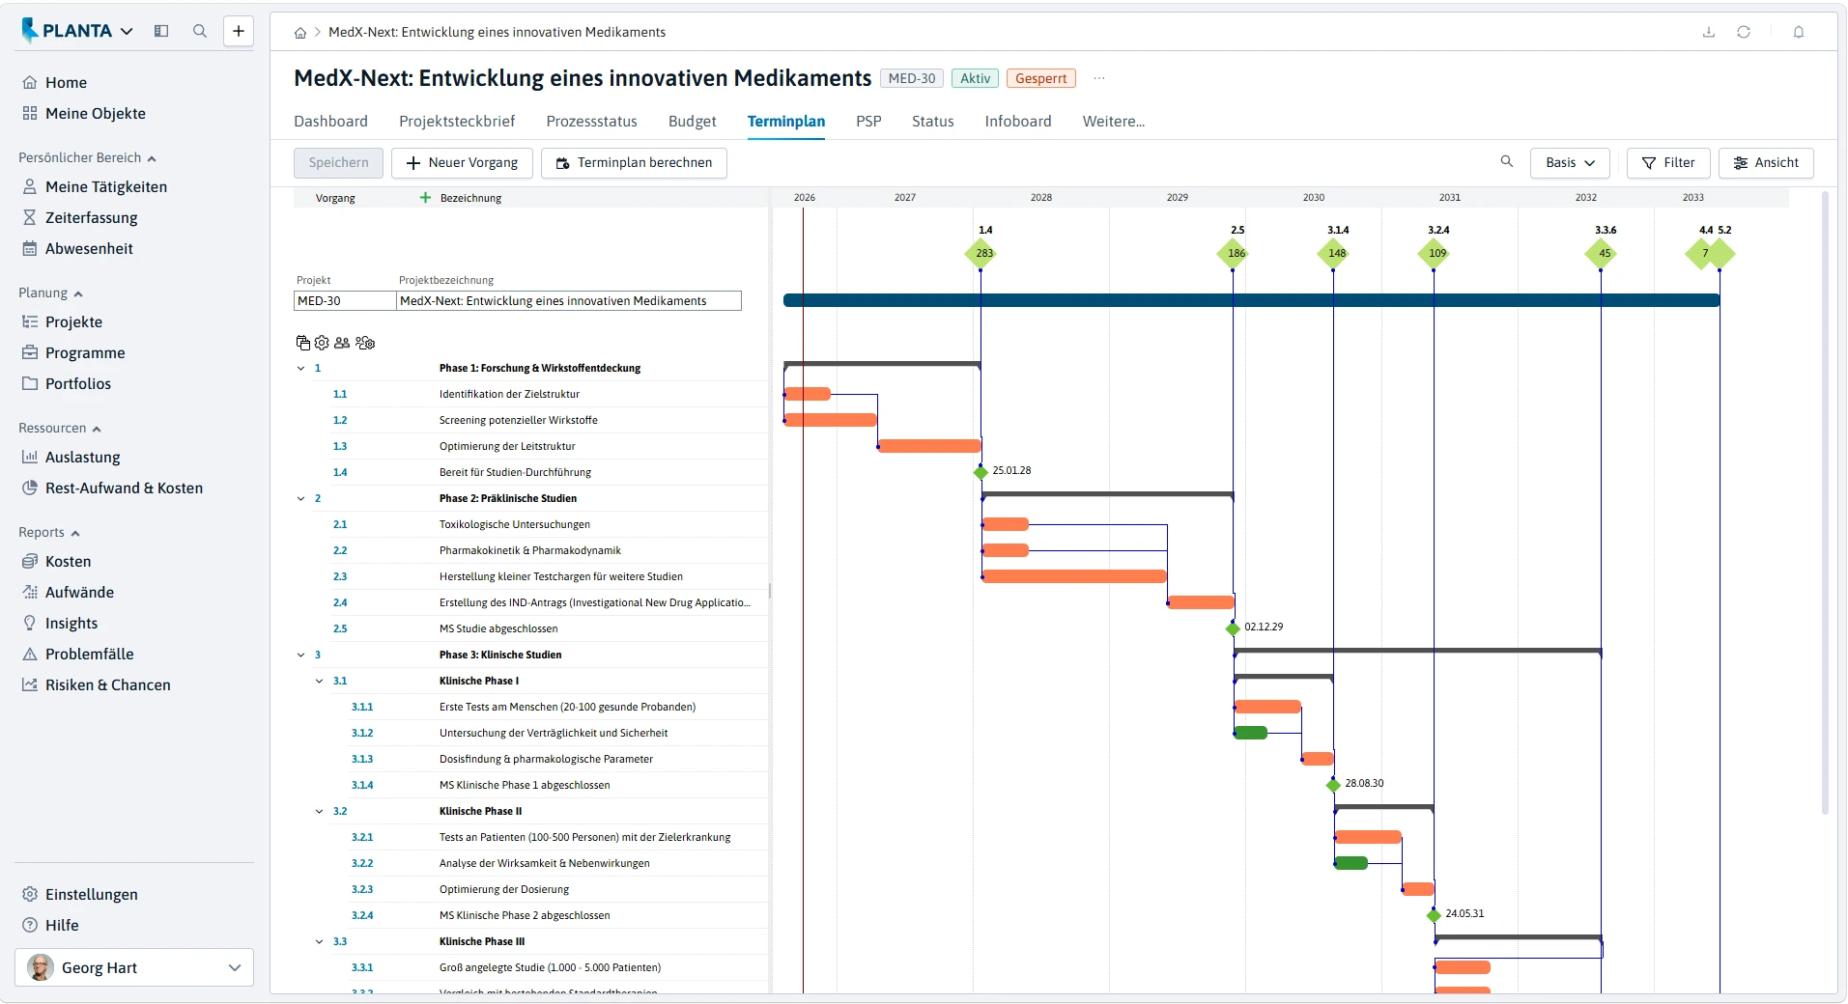Open the Weitere... tab menu
The image size is (1848, 1004).
(1113, 121)
